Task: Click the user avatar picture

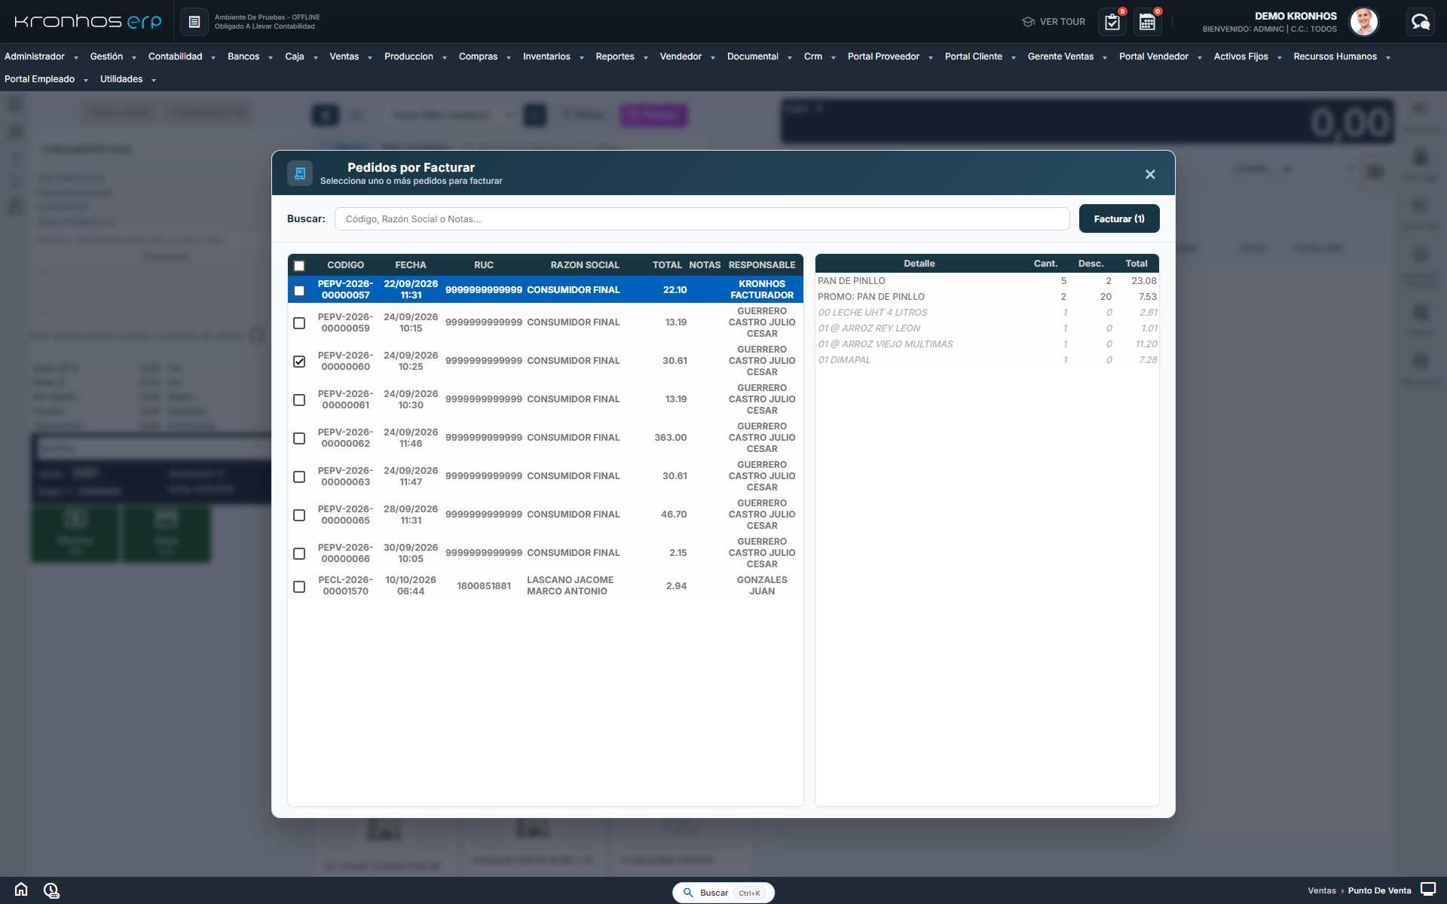Action: coord(1363,22)
